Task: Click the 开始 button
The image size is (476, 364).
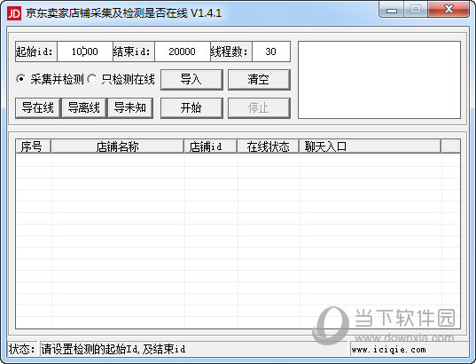Action: (191, 107)
